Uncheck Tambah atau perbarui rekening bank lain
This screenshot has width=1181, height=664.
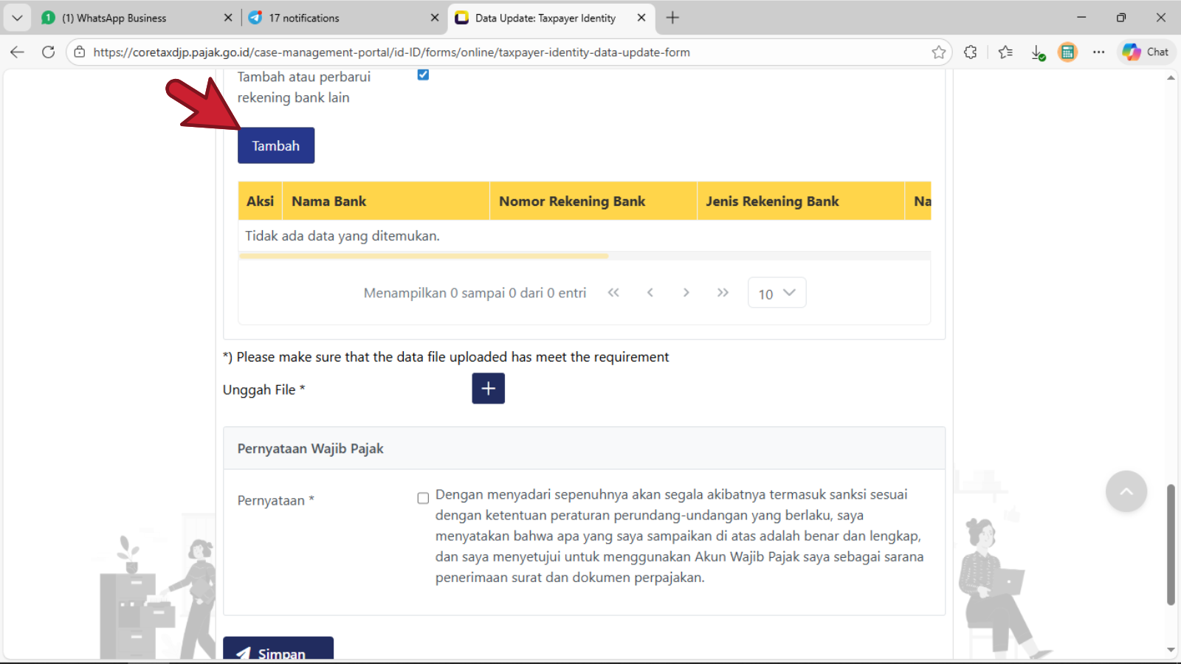pos(423,75)
